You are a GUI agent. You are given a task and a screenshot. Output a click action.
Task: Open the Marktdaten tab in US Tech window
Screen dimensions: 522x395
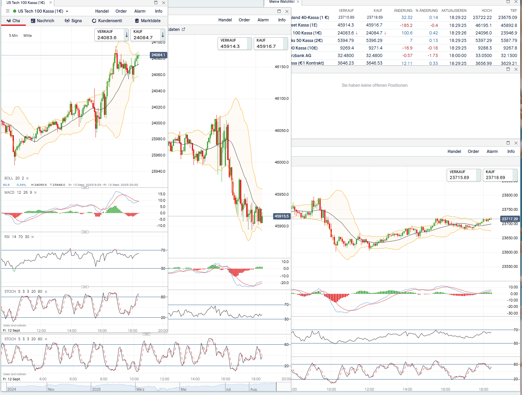coord(148,21)
